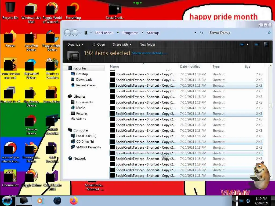Open Firefox from the taskbar

(x=74, y=201)
